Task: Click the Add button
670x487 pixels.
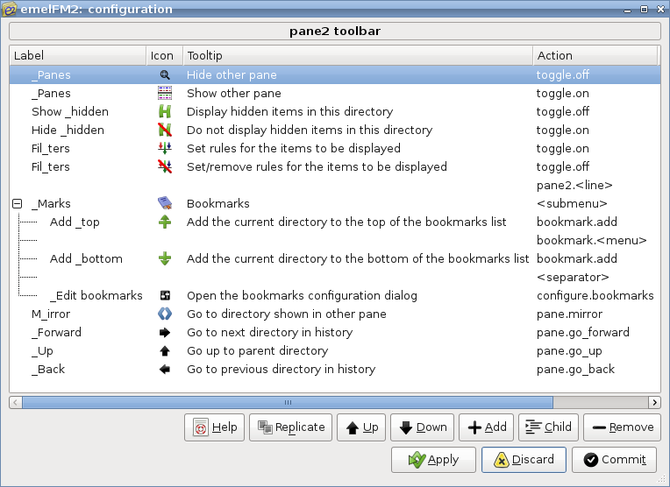Action: [x=486, y=427]
